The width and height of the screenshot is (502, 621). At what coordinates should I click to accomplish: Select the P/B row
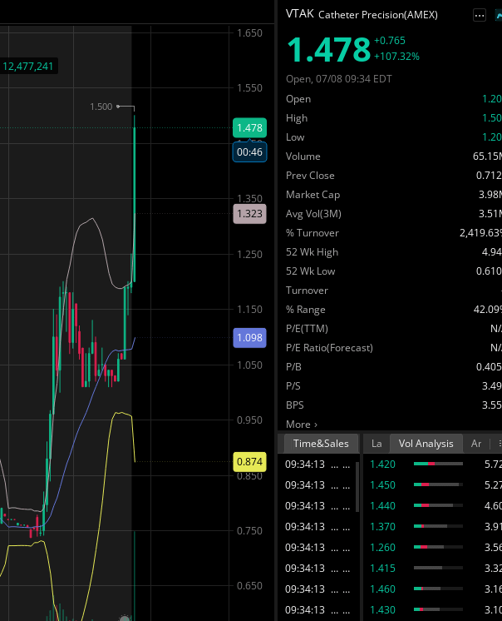click(x=394, y=367)
